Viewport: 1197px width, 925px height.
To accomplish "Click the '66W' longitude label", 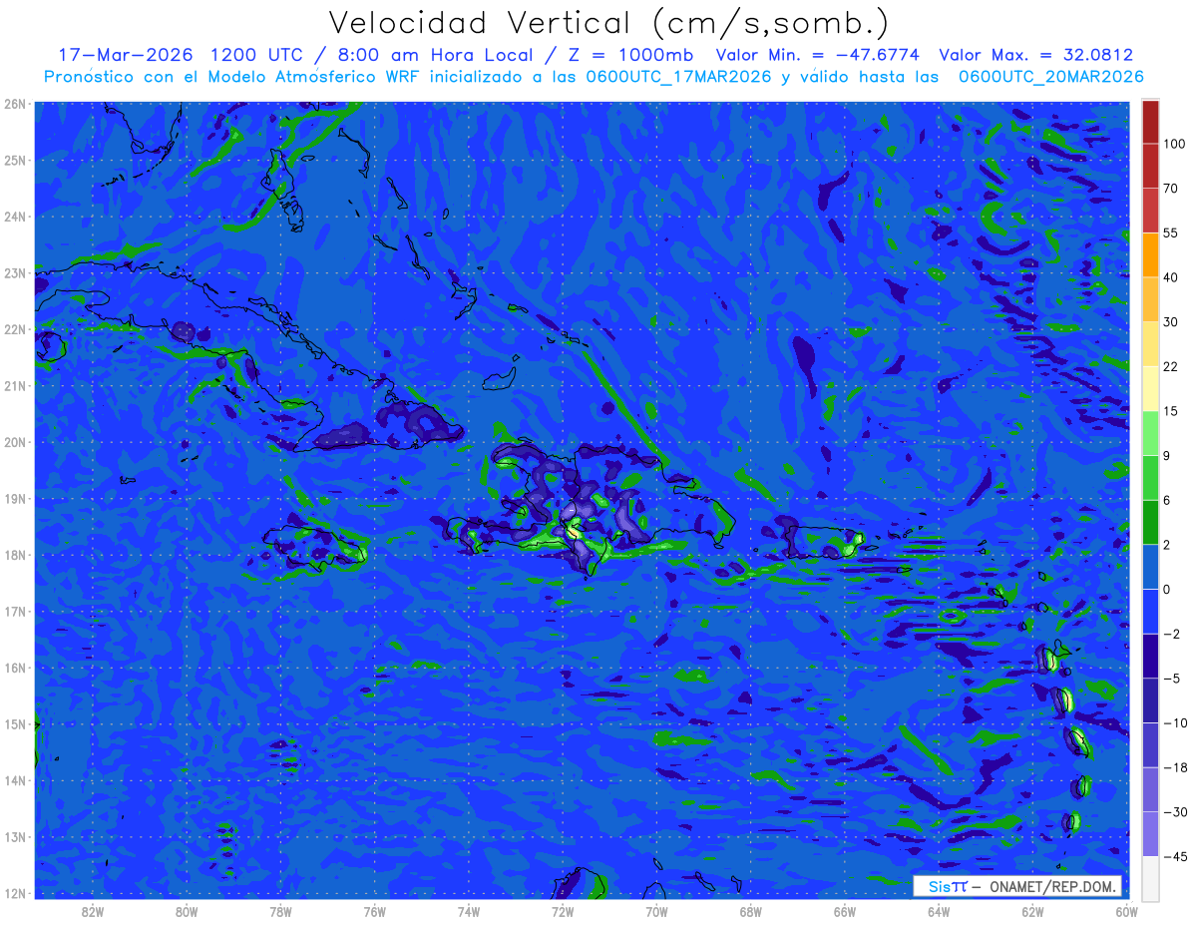I will [845, 911].
